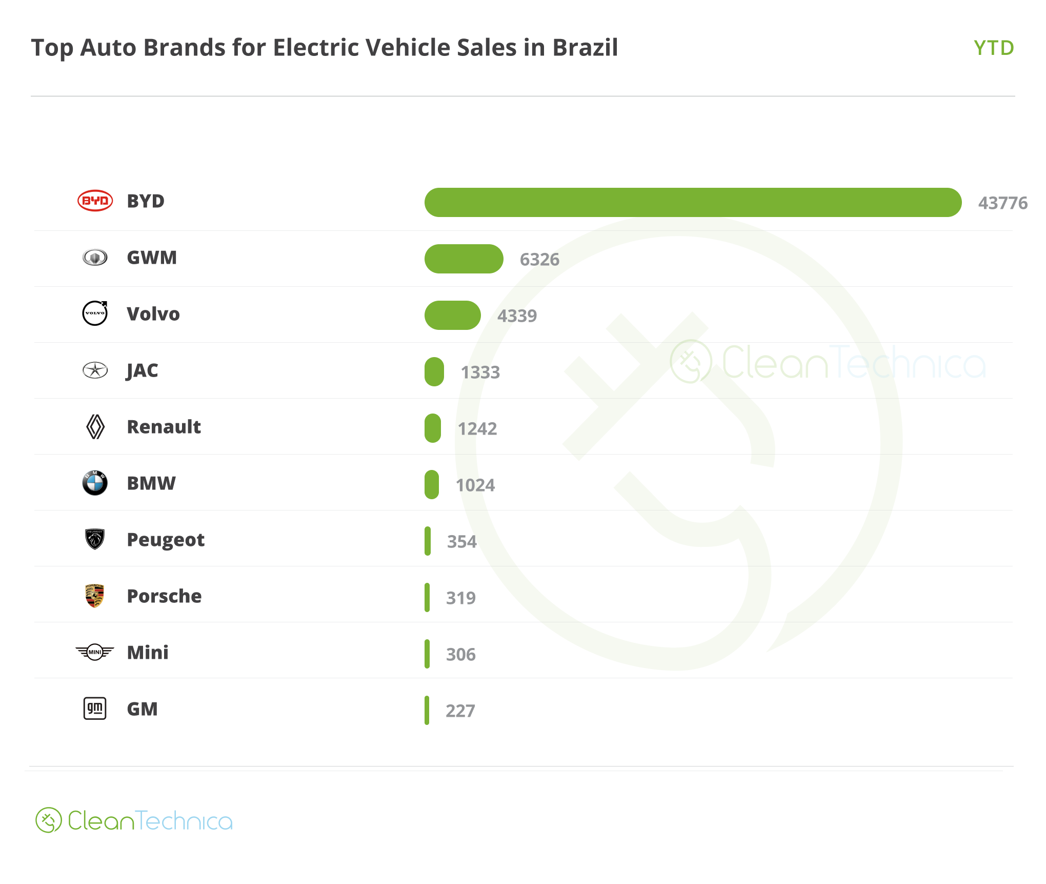Select the Renault brand name
1046x884 pixels.
(164, 427)
